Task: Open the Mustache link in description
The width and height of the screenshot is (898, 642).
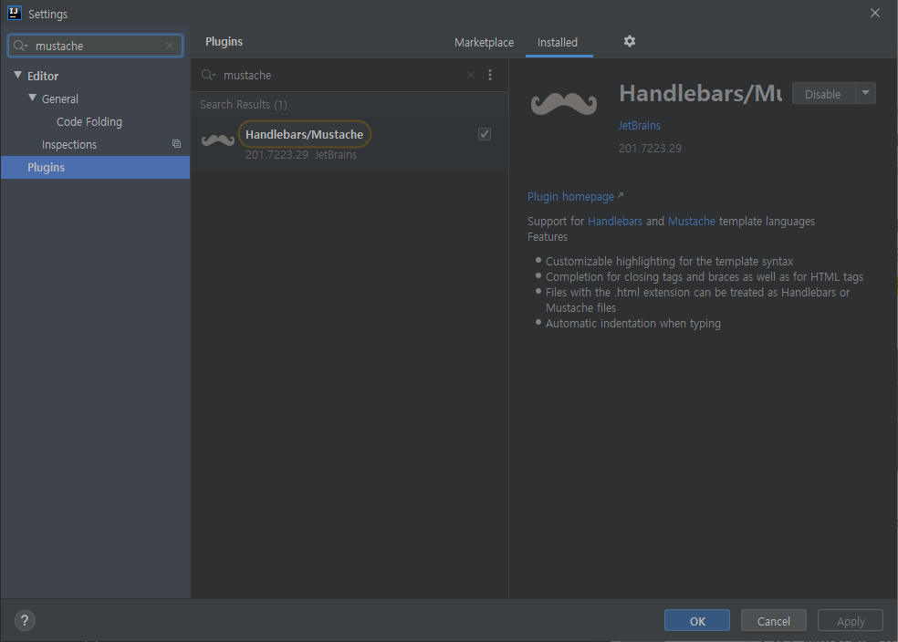Action: click(691, 222)
